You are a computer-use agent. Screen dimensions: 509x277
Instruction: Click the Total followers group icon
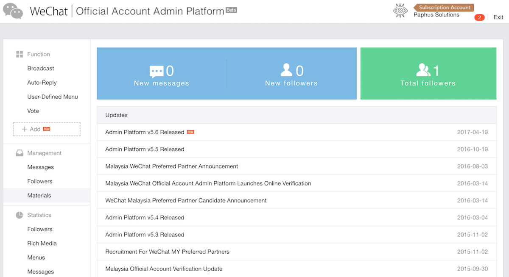[423, 70]
